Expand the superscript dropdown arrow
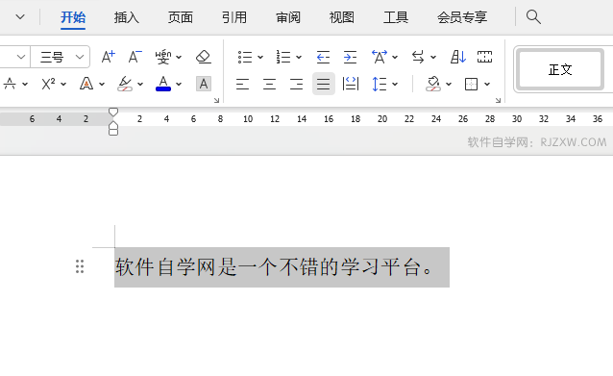 [63, 84]
